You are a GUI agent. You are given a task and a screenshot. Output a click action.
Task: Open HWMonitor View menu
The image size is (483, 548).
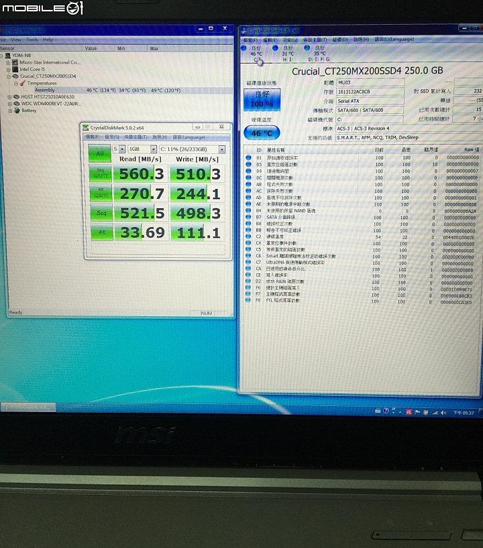15,40
